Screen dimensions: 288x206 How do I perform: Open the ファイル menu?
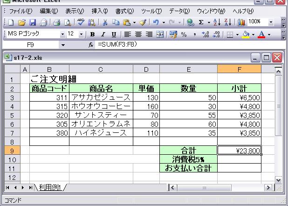click(21, 11)
